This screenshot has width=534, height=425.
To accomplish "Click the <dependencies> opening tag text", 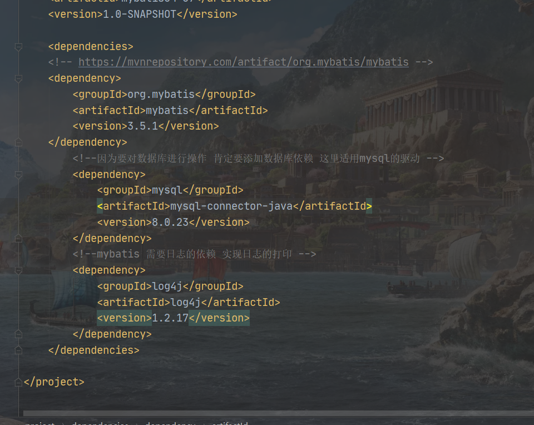I will [x=91, y=46].
